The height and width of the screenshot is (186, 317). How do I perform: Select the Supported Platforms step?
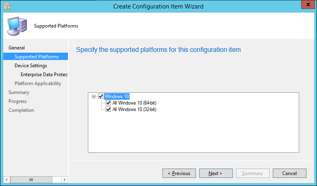point(36,57)
